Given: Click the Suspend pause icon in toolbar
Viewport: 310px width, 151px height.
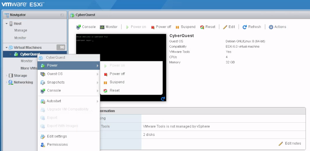Looking at the screenshot, I should (177, 27).
